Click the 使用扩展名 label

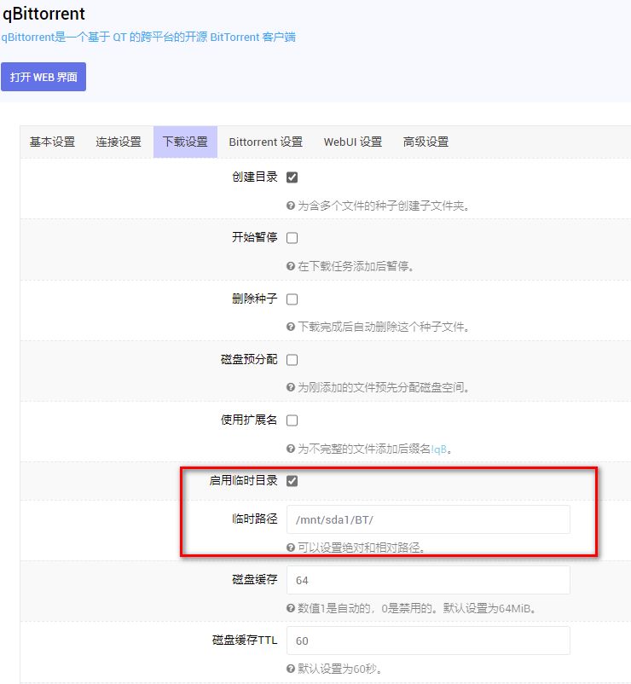click(249, 420)
